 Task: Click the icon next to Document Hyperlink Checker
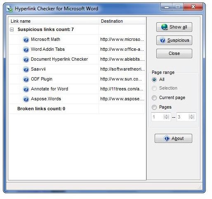26,59
